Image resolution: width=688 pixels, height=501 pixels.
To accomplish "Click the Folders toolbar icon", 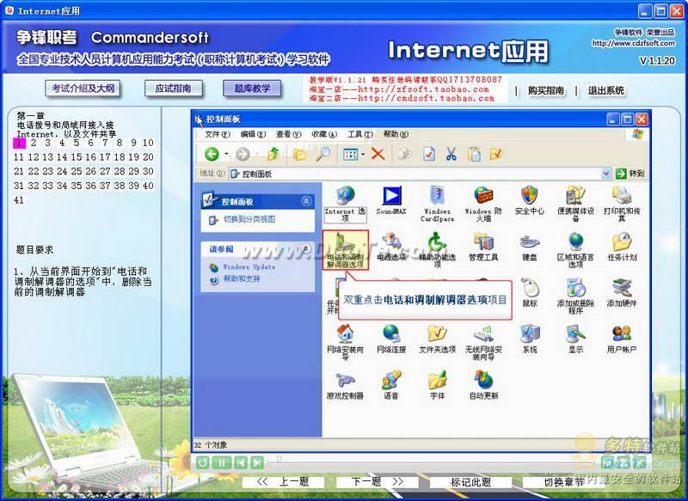I will [300, 154].
